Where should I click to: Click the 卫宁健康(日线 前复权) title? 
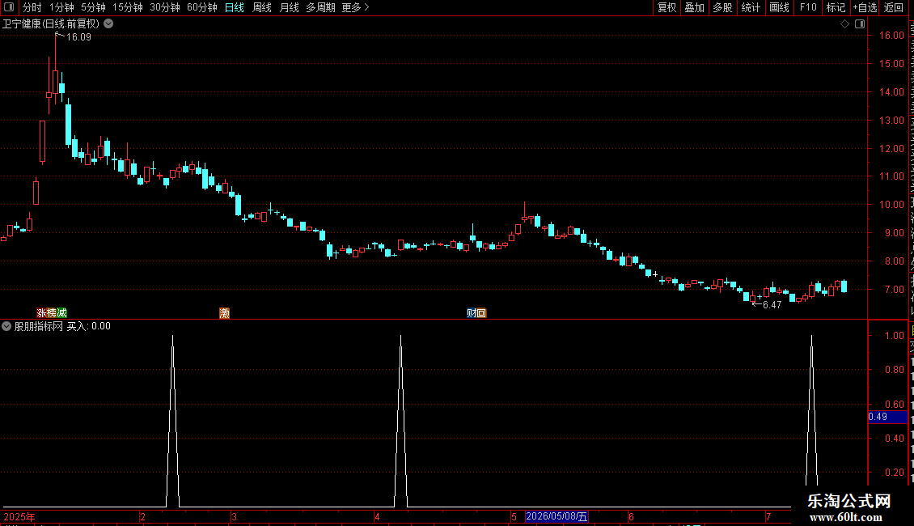[51, 24]
